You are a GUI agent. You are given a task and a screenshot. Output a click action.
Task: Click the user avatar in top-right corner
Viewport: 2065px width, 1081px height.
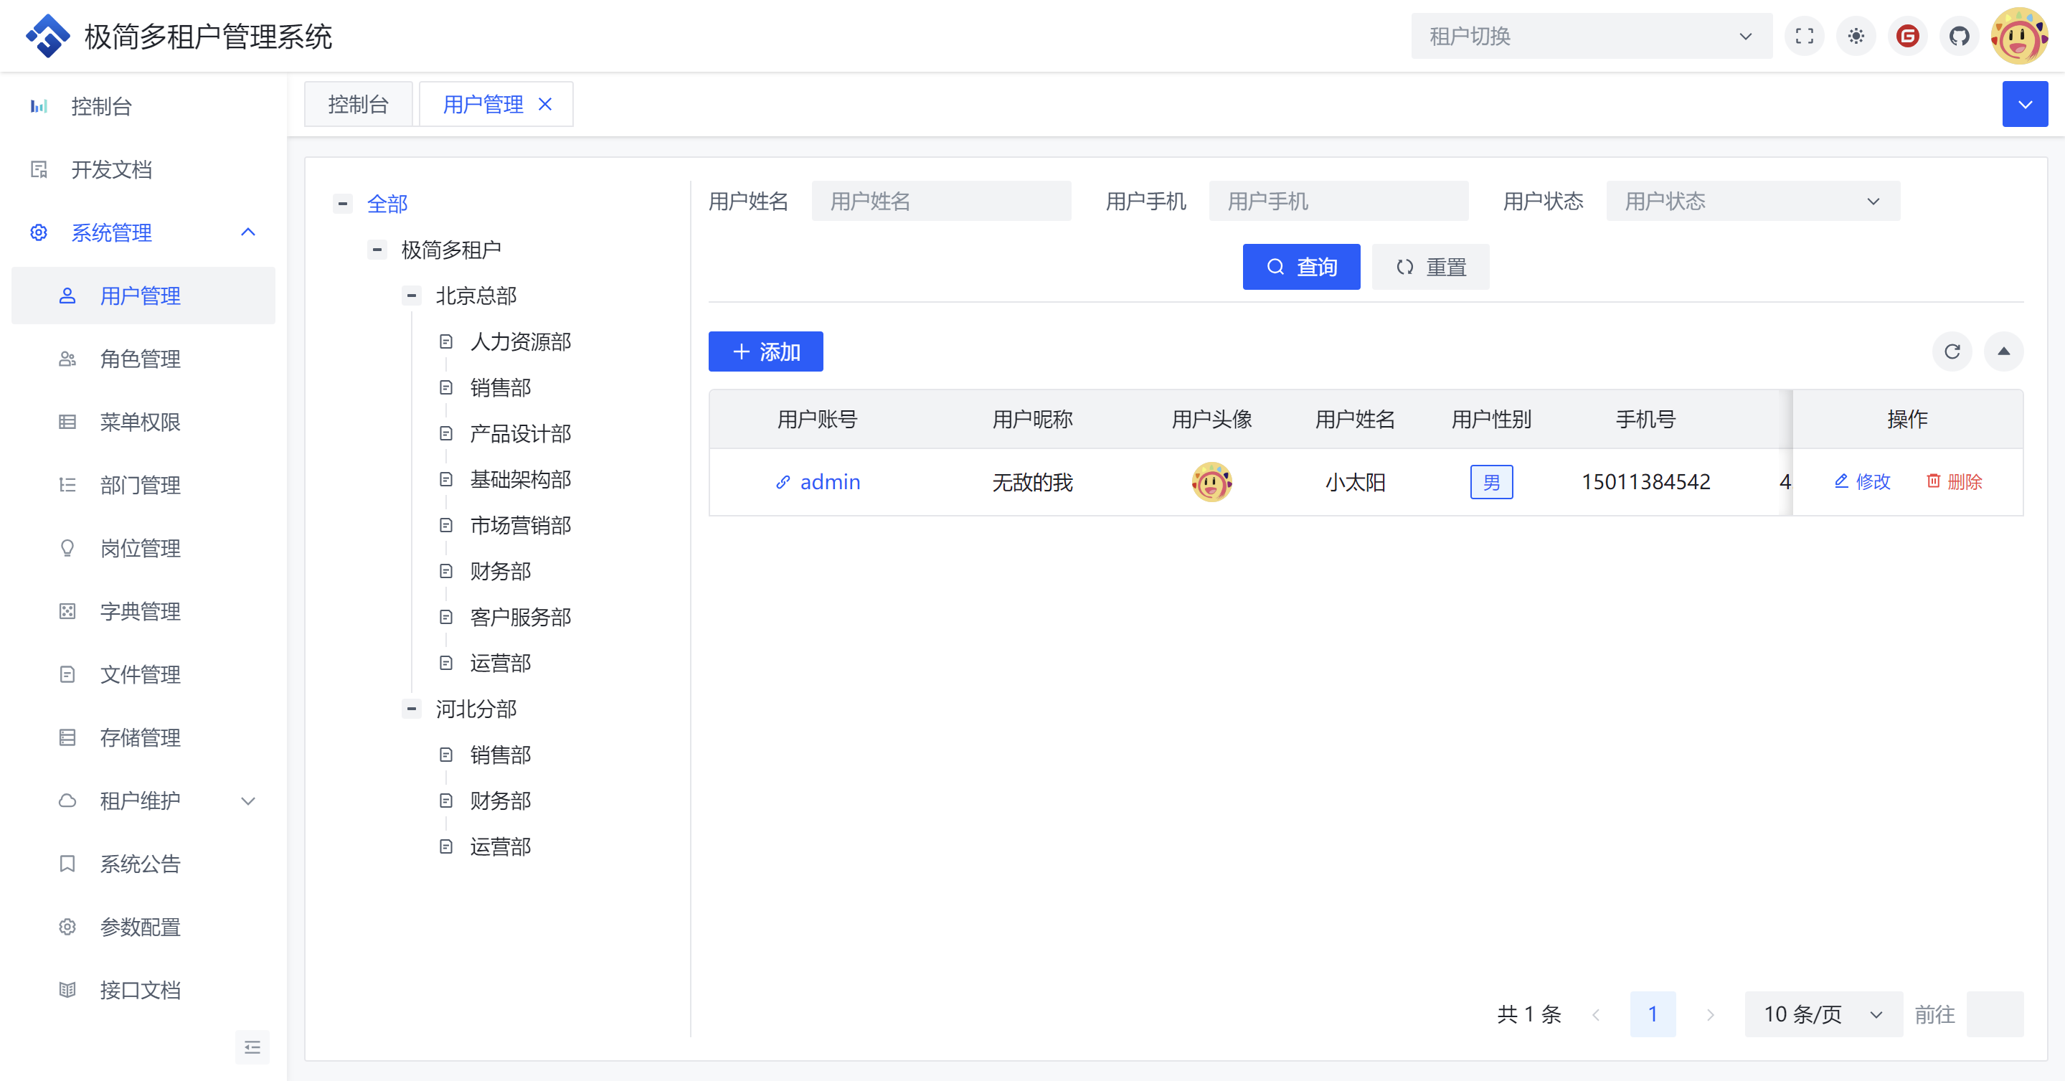(2018, 36)
